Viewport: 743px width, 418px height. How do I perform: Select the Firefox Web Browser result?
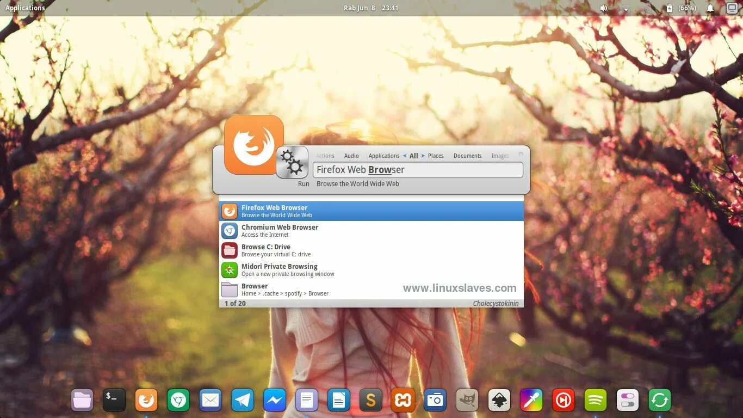[371, 211]
